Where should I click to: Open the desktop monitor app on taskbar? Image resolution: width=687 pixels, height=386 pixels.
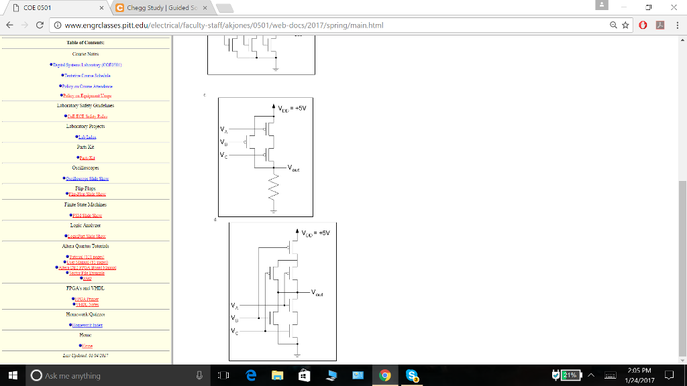point(331,375)
